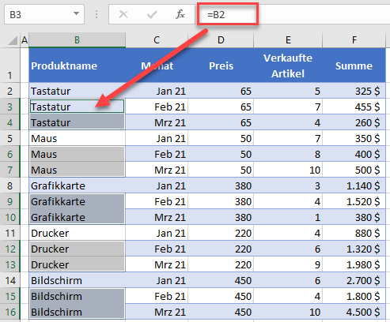Click the formula bar containing =B2

point(293,14)
